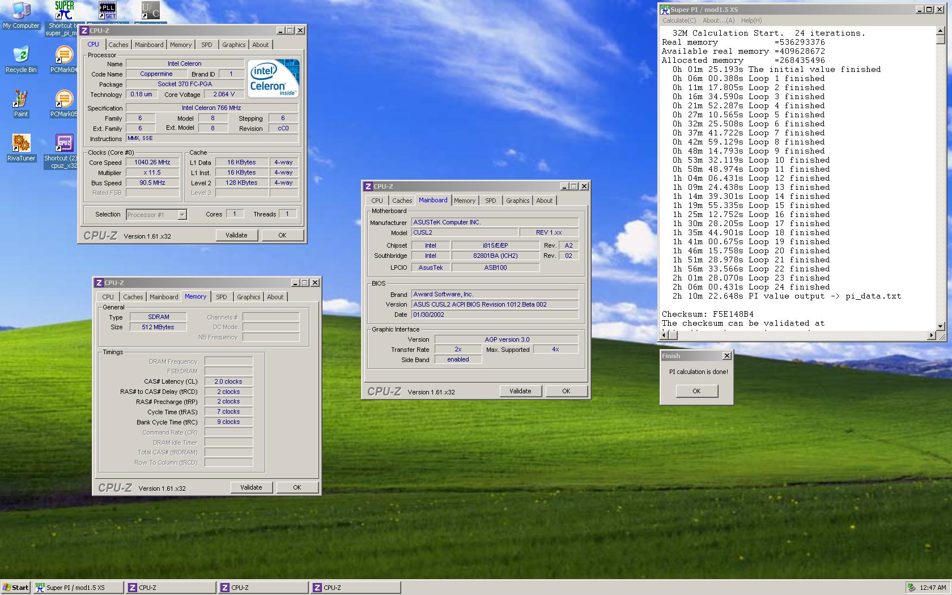The width and height of the screenshot is (952, 595).
Task: Open Calculate menu in Super PI
Action: 679,20
